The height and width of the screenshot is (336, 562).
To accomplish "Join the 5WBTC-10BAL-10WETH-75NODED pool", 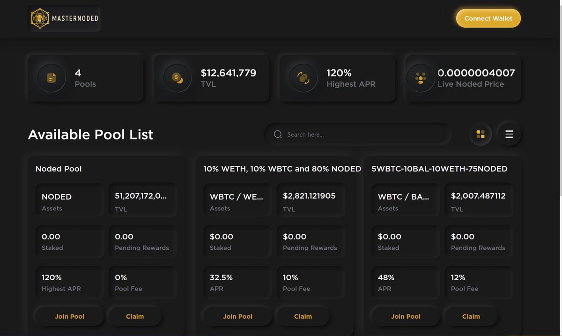I will [406, 316].
